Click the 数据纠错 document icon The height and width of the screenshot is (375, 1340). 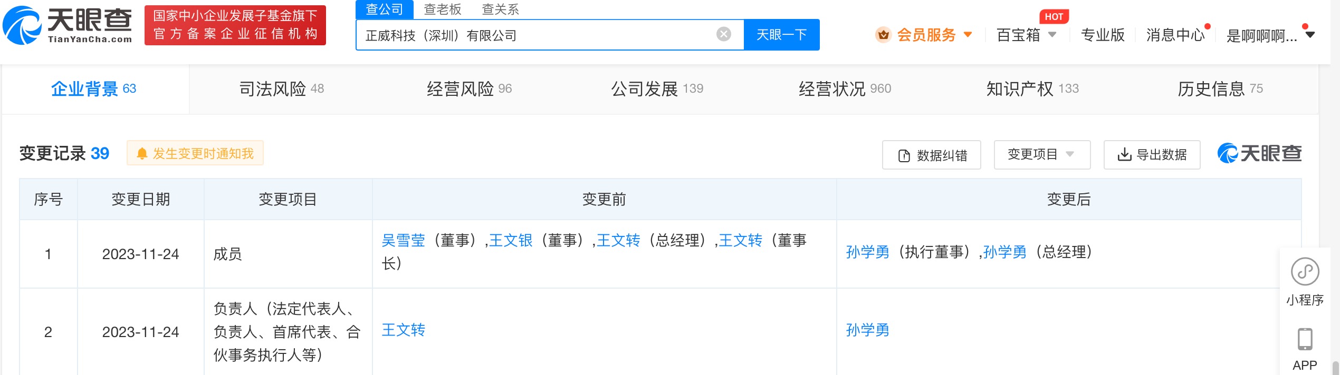[x=904, y=156]
